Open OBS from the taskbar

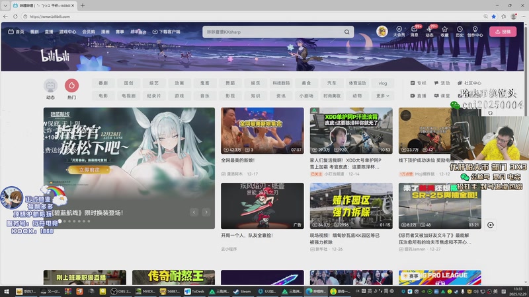click(121, 291)
